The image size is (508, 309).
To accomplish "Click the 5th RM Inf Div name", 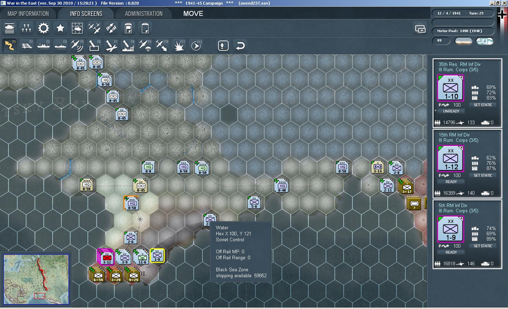I will [453, 205].
